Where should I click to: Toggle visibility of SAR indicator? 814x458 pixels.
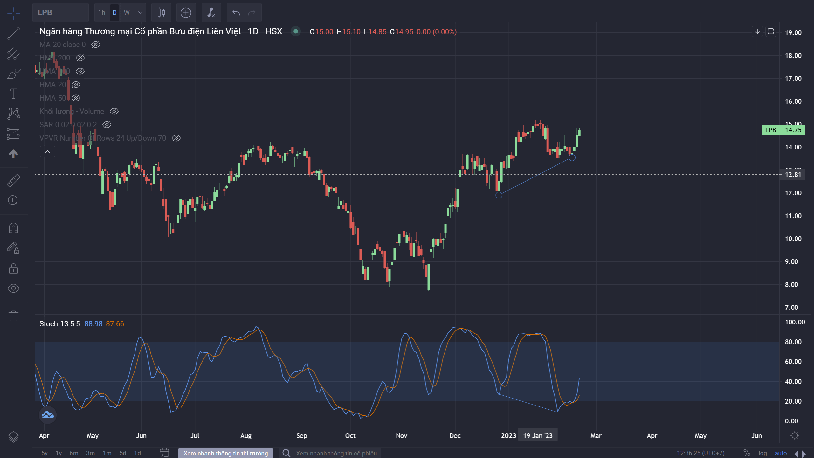point(107,125)
